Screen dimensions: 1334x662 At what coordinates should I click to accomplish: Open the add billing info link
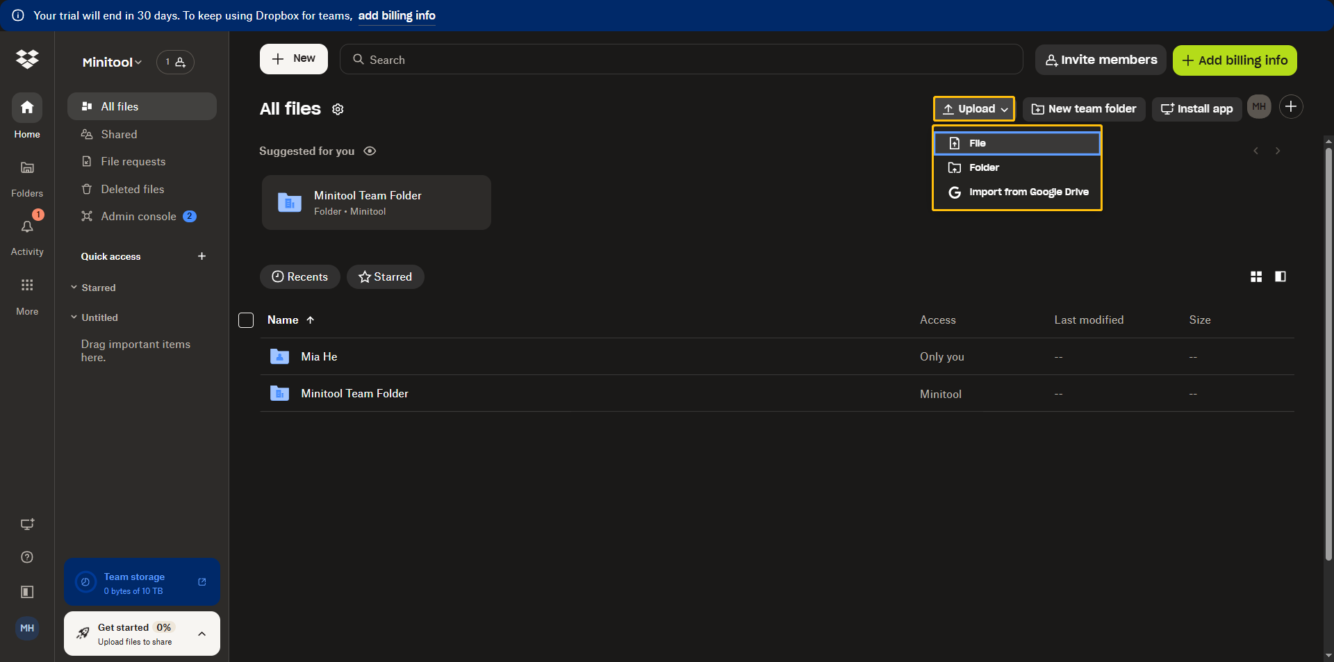(x=396, y=15)
